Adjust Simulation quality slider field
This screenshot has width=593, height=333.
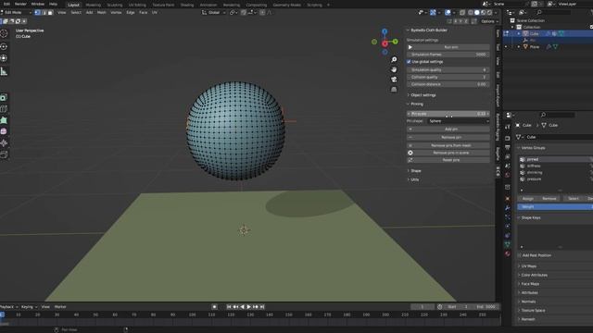click(x=448, y=70)
